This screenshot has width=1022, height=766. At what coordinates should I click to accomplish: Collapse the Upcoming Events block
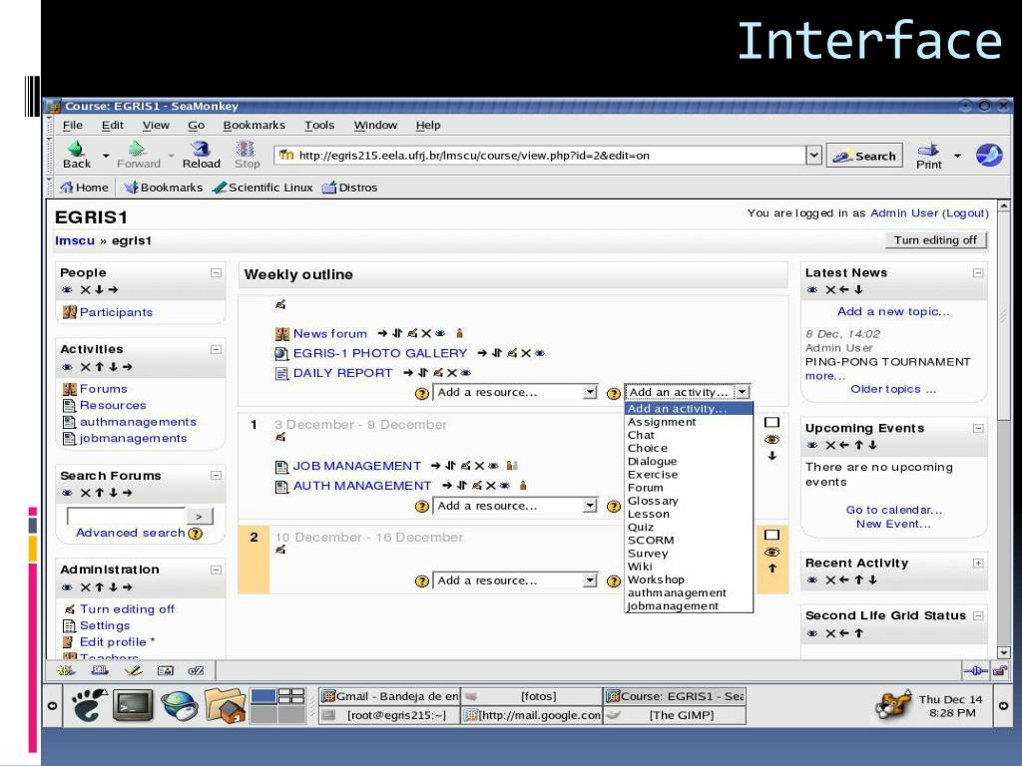978,428
